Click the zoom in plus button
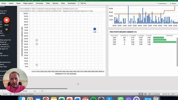The height and width of the screenshot is (100, 178). 169,94
